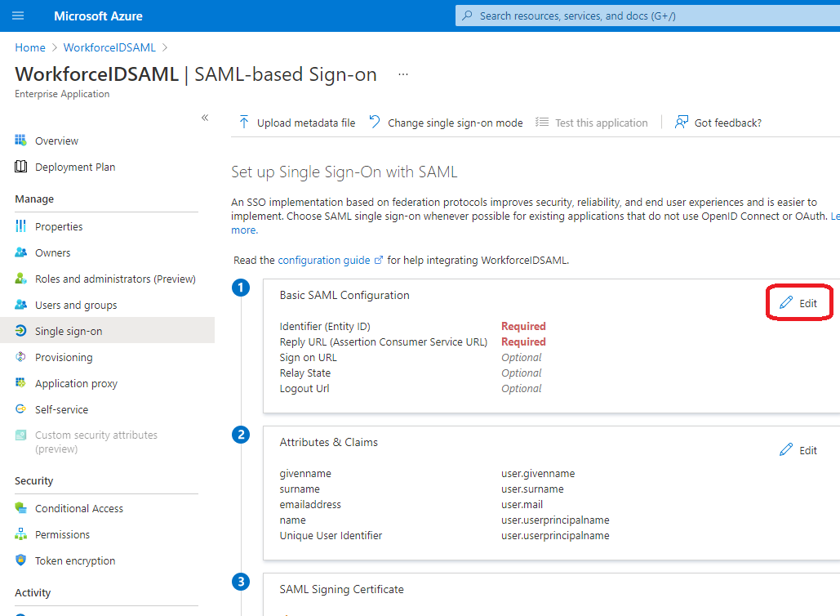Click the 'Unique User Identifier' claim name
The width and height of the screenshot is (840, 616).
click(331, 536)
